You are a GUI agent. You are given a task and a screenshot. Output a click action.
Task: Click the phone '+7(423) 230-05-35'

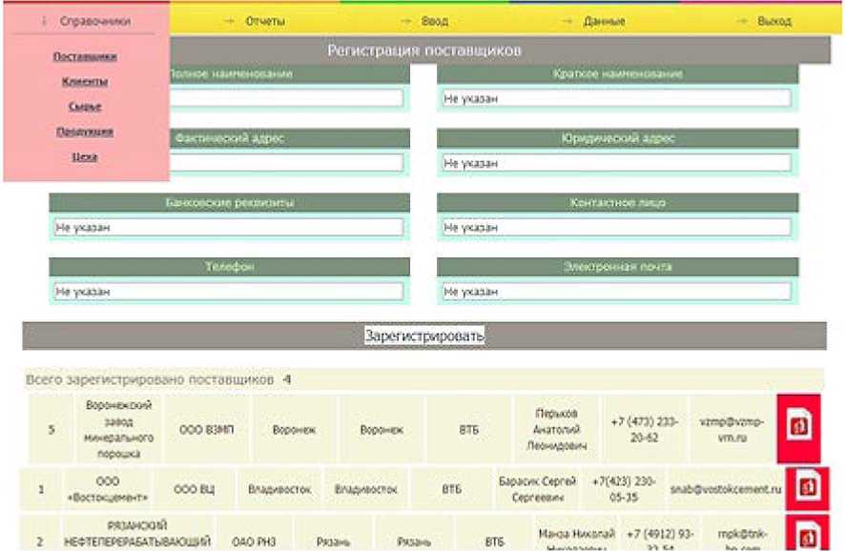[624, 489]
